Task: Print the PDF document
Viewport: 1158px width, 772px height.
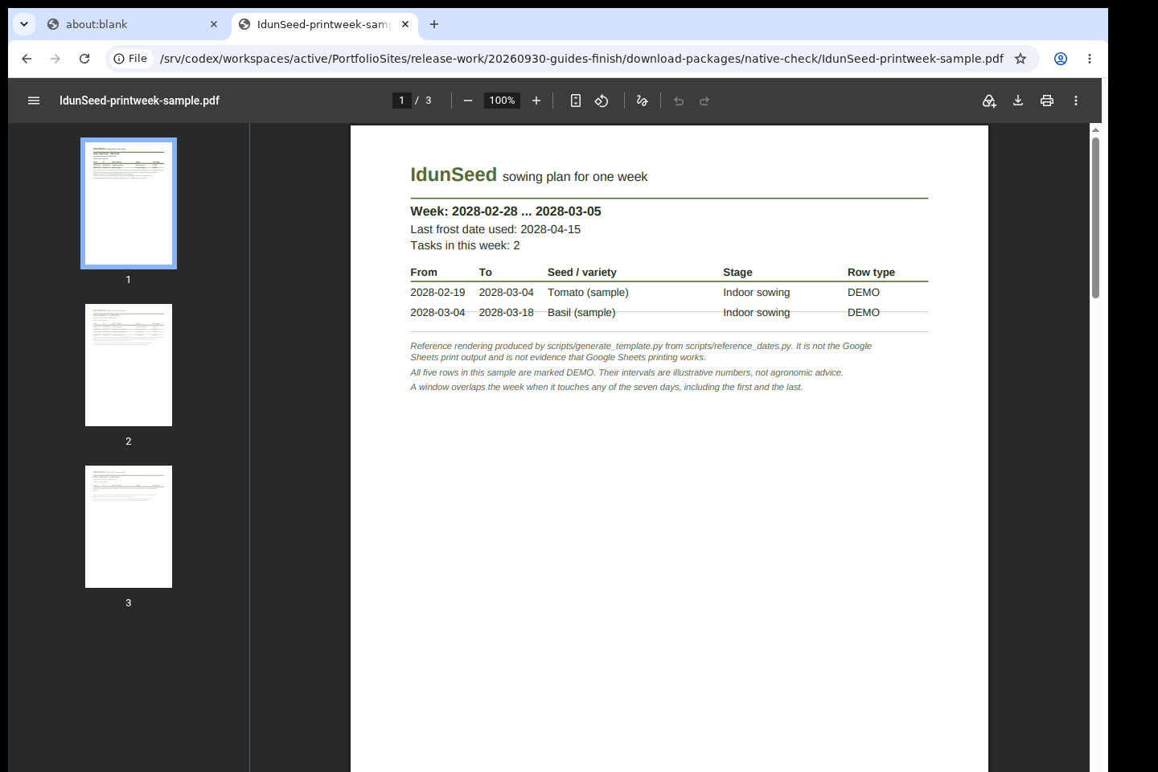Action: (1047, 101)
